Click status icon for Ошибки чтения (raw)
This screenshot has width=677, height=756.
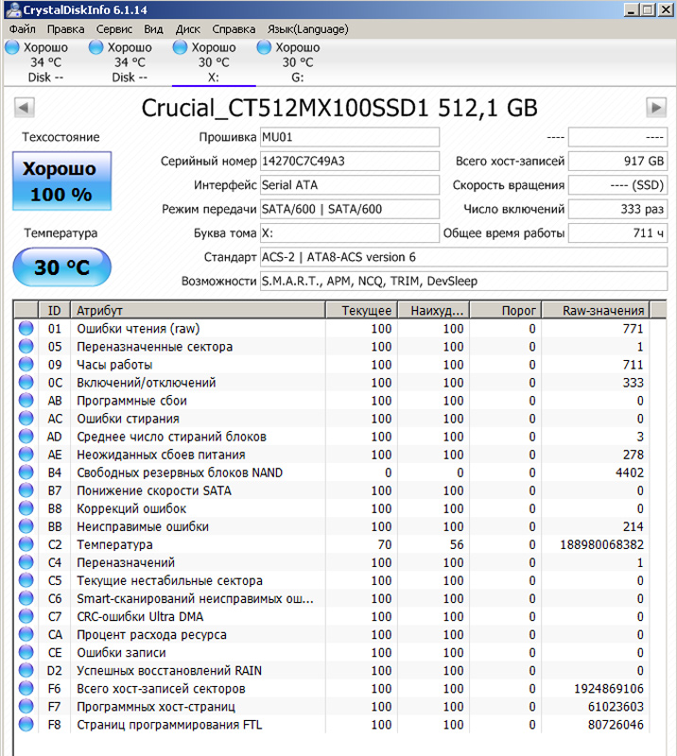point(26,328)
